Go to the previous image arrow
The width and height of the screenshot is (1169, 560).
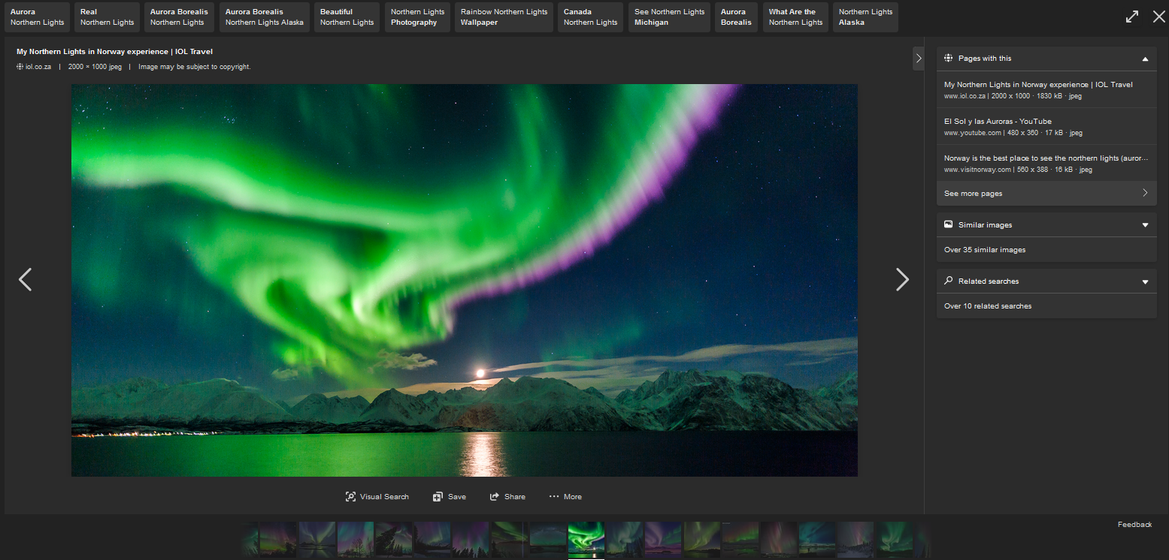click(x=26, y=279)
